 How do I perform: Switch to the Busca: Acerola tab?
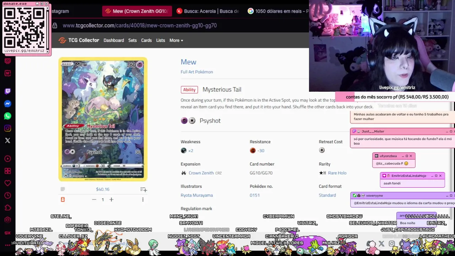pos(208,11)
